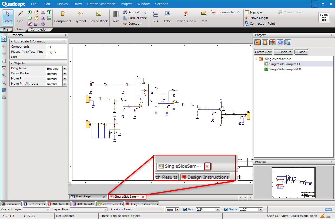Click Unconnected Pin tool
The width and height of the screenshot is (335, 219).
(226, 12)
